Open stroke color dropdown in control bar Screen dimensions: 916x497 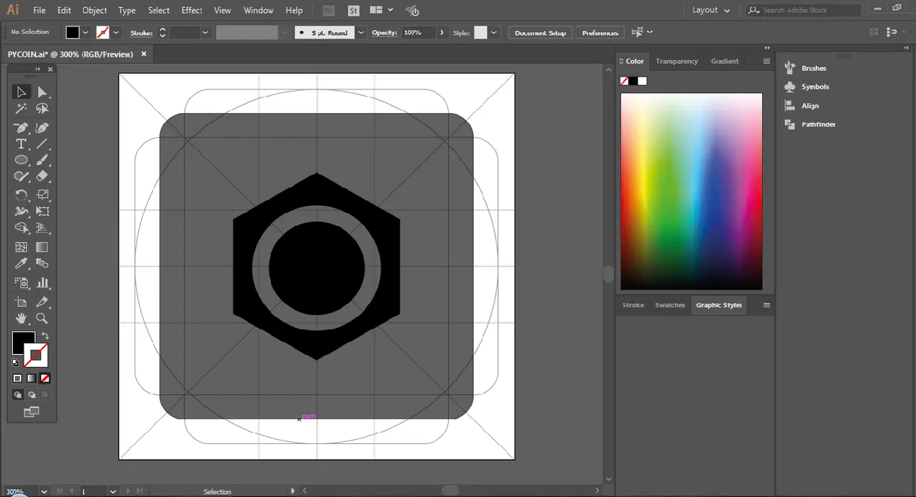pos(116,32)
